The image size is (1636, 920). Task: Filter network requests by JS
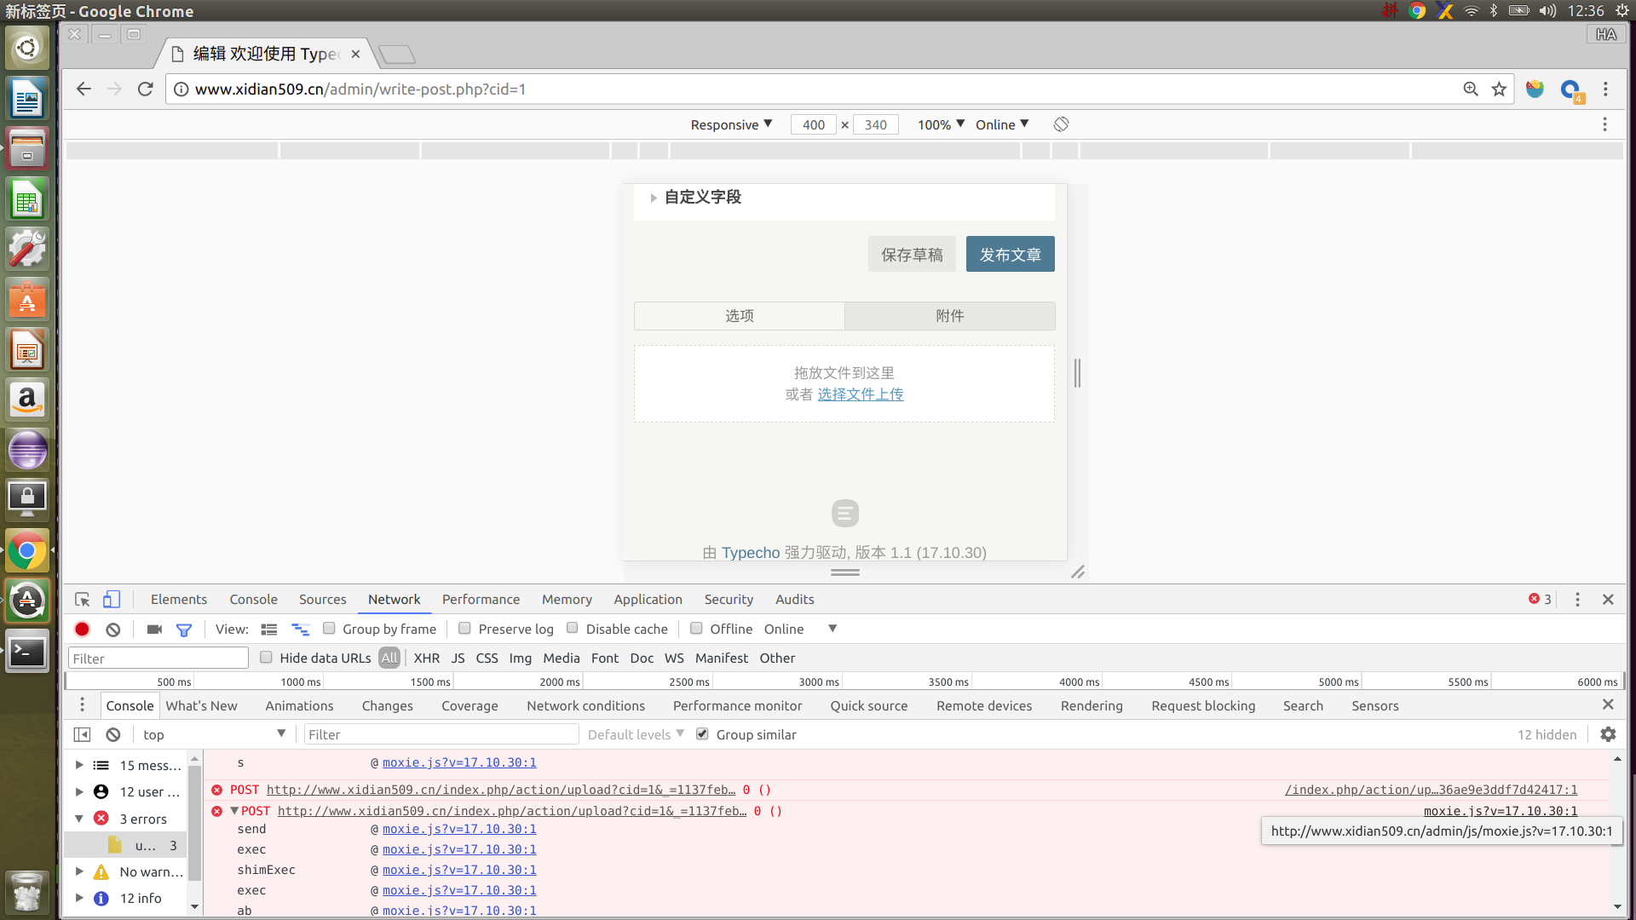(x=458, y=658)
